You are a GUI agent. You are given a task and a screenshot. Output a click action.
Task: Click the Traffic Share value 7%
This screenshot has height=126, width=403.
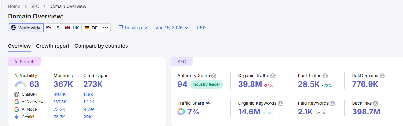click(x=193, y=112)
